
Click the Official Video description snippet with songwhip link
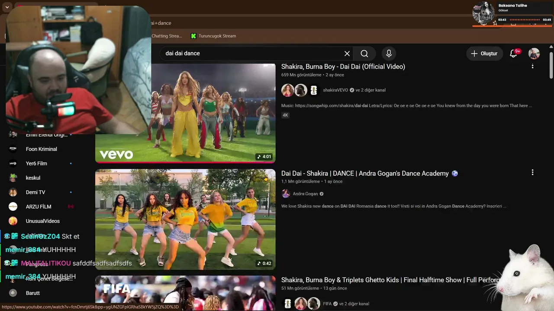click(407, 106)
